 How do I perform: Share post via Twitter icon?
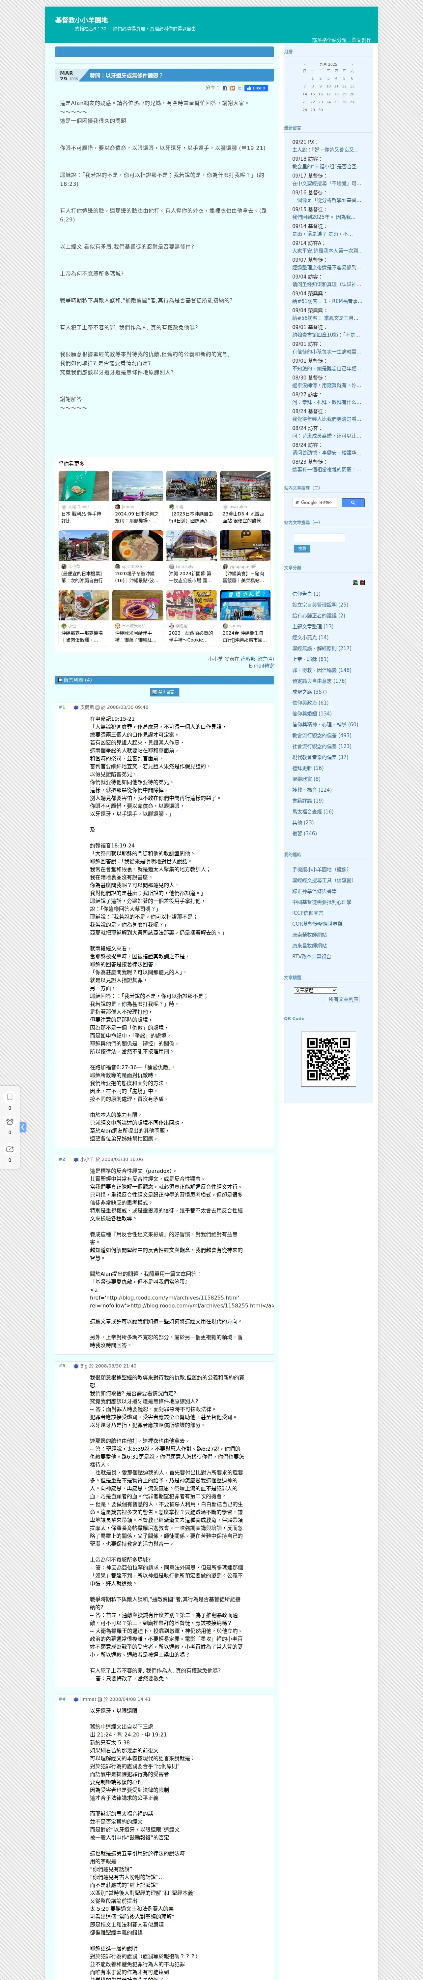tap(240, 88)
